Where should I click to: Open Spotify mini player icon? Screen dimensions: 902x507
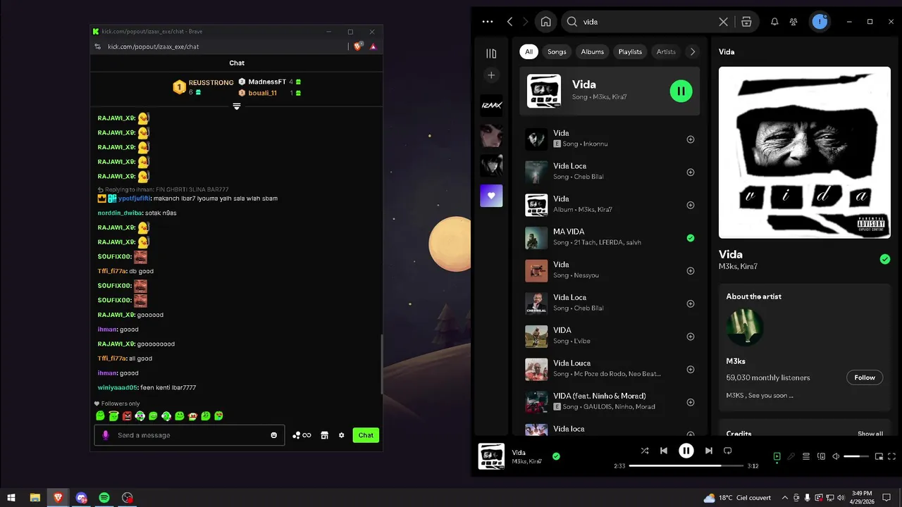(x=879, y=456)
